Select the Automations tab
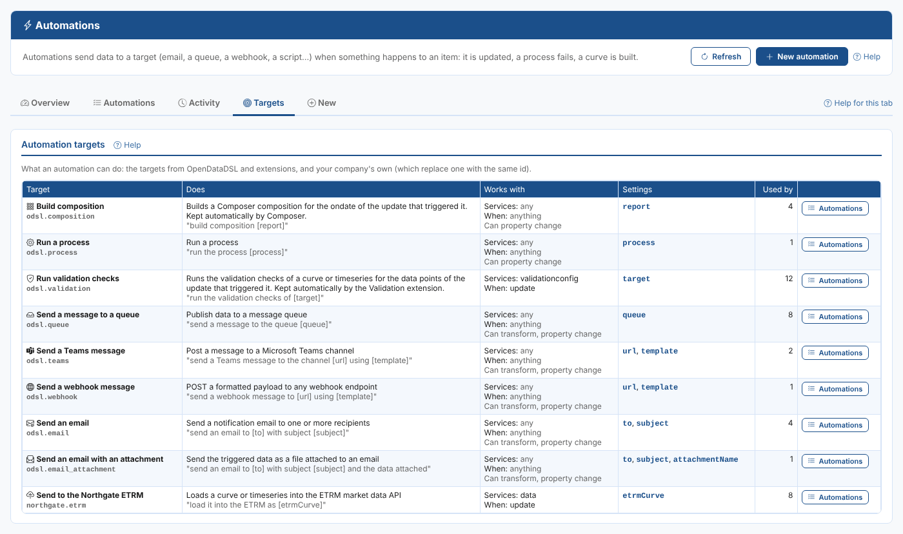 coord(124,103)
